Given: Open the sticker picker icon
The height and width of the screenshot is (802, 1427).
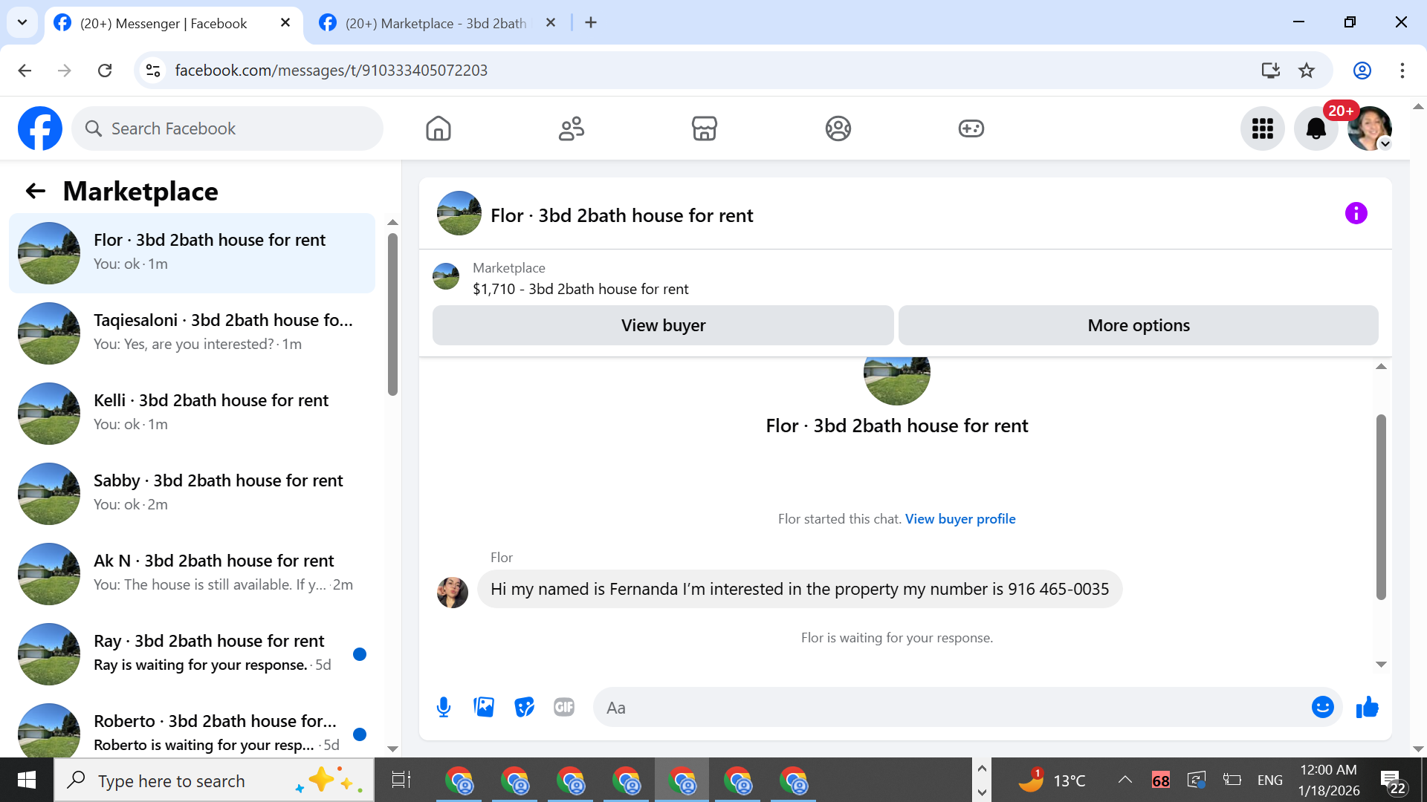Looking at the screenshot, I should 524,707.
